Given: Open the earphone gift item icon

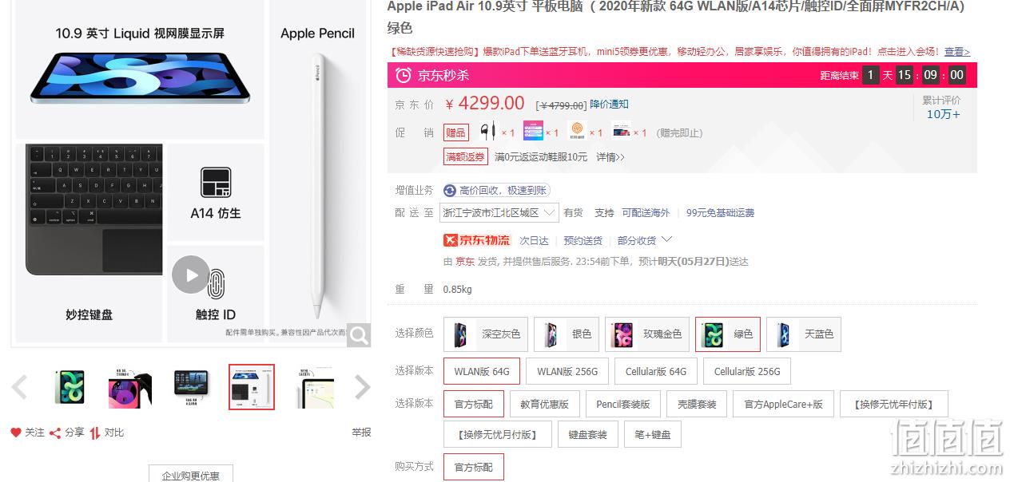Looking at the screenshot, I should (x=487, y=132).
